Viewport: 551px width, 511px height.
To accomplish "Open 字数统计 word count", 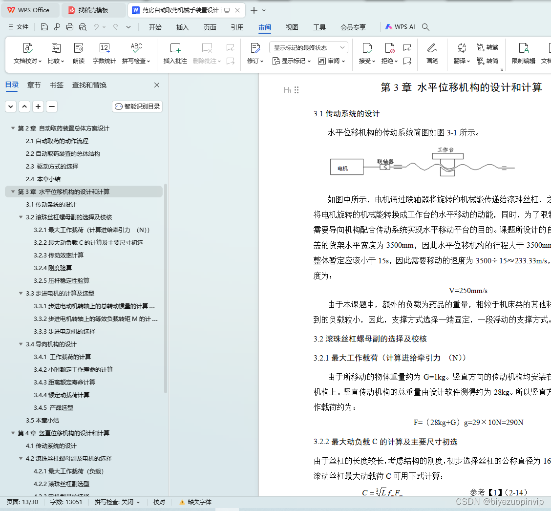I will coord(104,53).
